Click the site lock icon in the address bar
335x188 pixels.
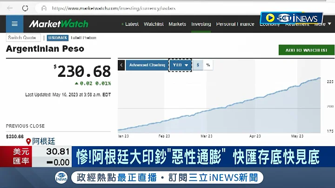coord(44,8)
